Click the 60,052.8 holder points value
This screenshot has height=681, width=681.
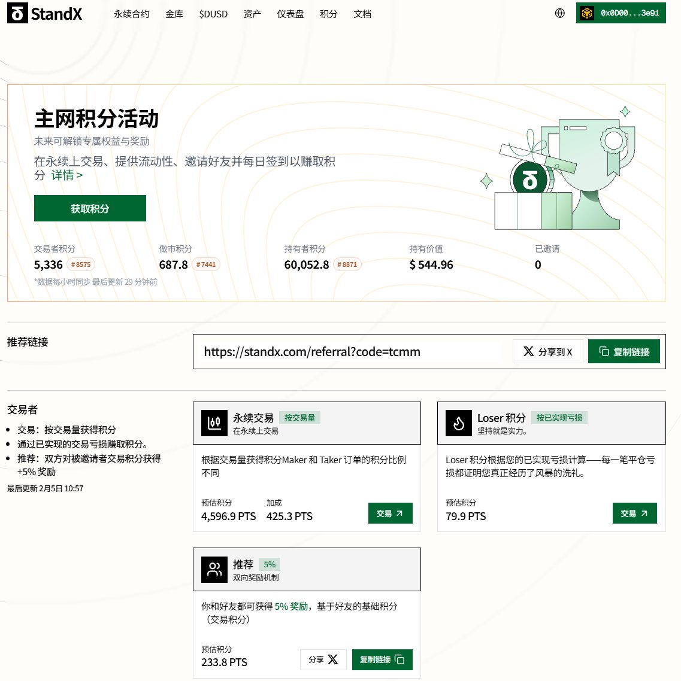click(x=307, y=265)
